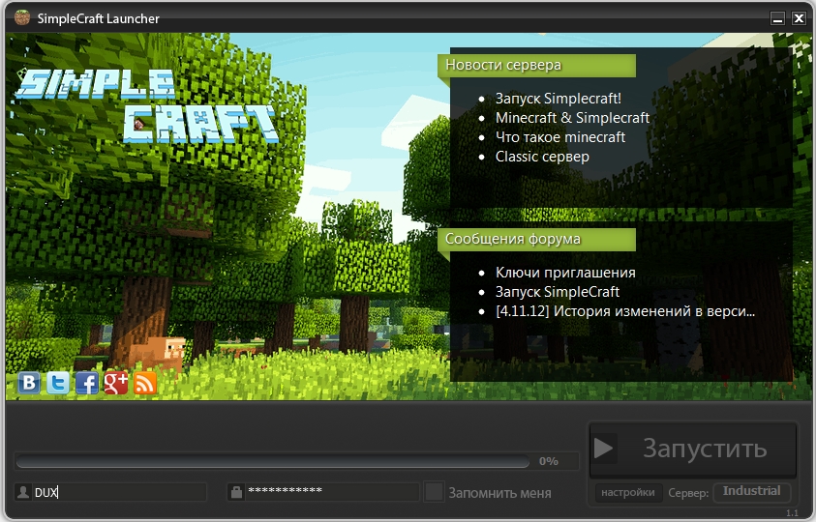Focus the password input field
This screenshot has height=522, width=816.
click(323, 492)
